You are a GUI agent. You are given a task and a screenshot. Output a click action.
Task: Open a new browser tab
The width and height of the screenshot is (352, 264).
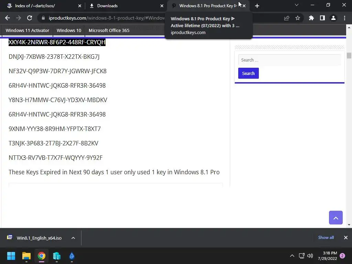[257, 6]
